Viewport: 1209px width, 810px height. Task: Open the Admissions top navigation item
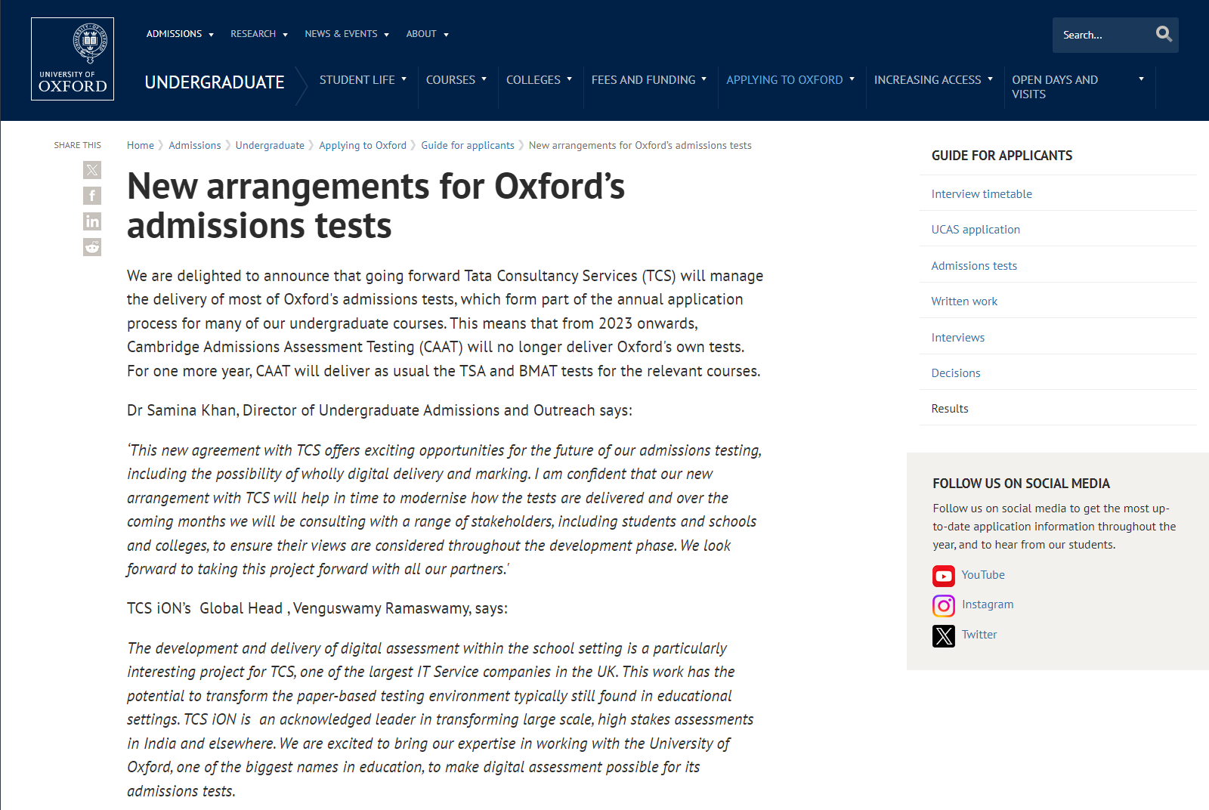174,34
